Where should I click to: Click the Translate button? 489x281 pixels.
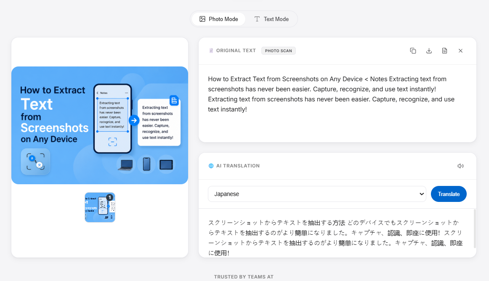pyautogui.click(x=449, y=194)
